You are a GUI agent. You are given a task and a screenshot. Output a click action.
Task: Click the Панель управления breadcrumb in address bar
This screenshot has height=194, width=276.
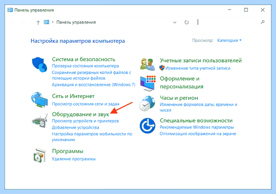76,23
